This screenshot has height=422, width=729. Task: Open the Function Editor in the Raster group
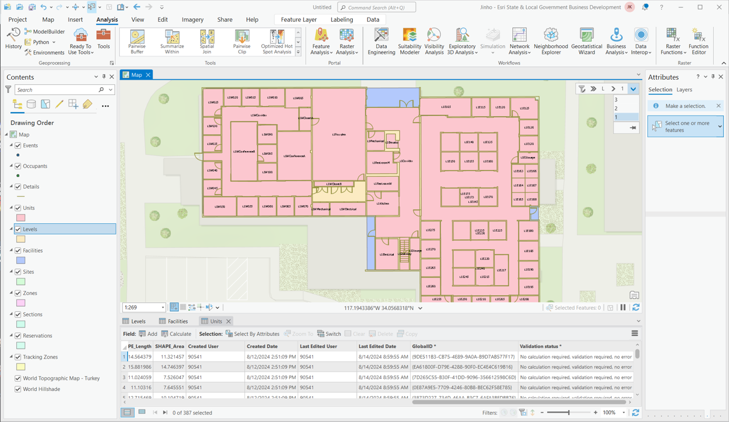pos(698,41)
